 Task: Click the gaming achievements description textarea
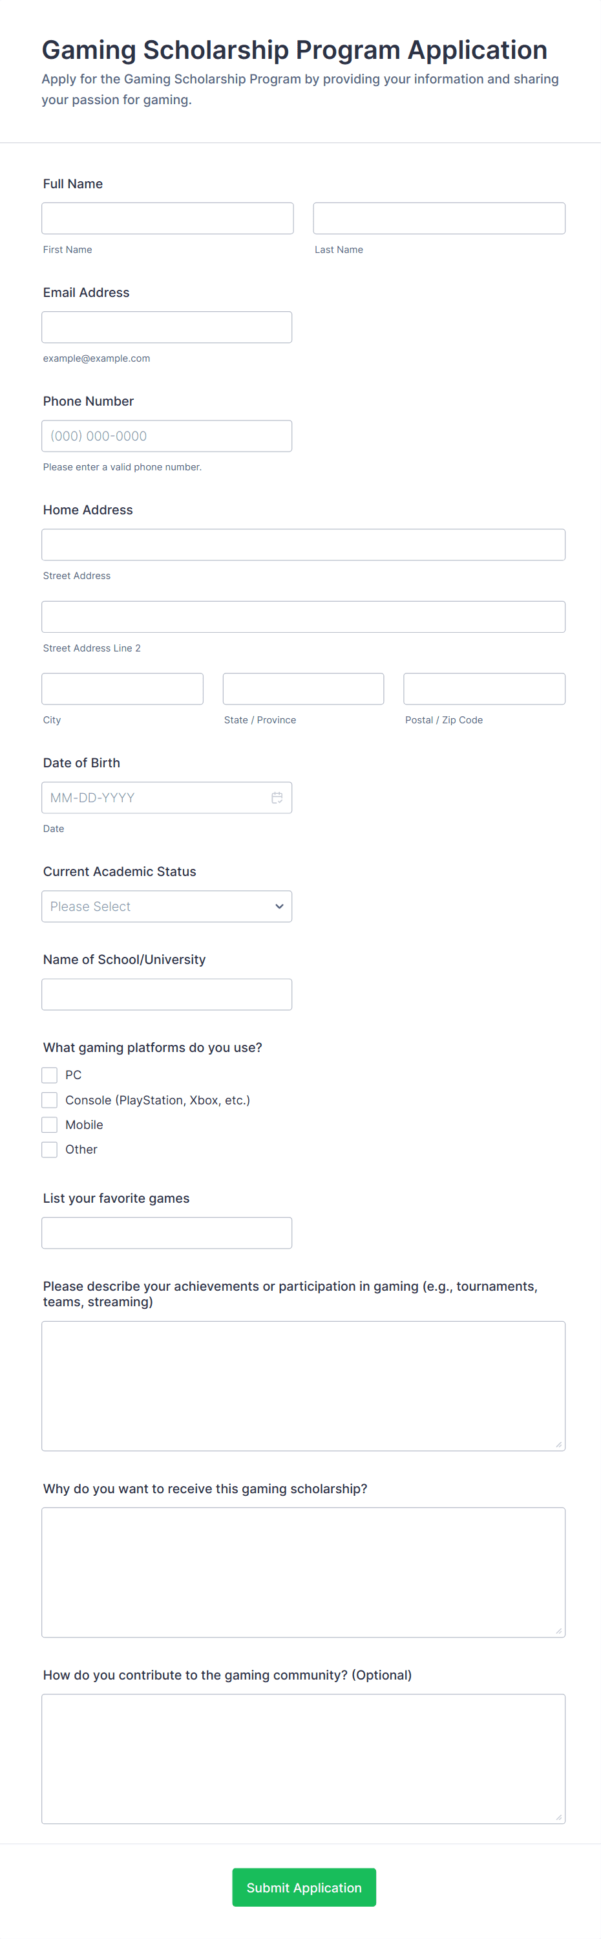click(303, 1386)
